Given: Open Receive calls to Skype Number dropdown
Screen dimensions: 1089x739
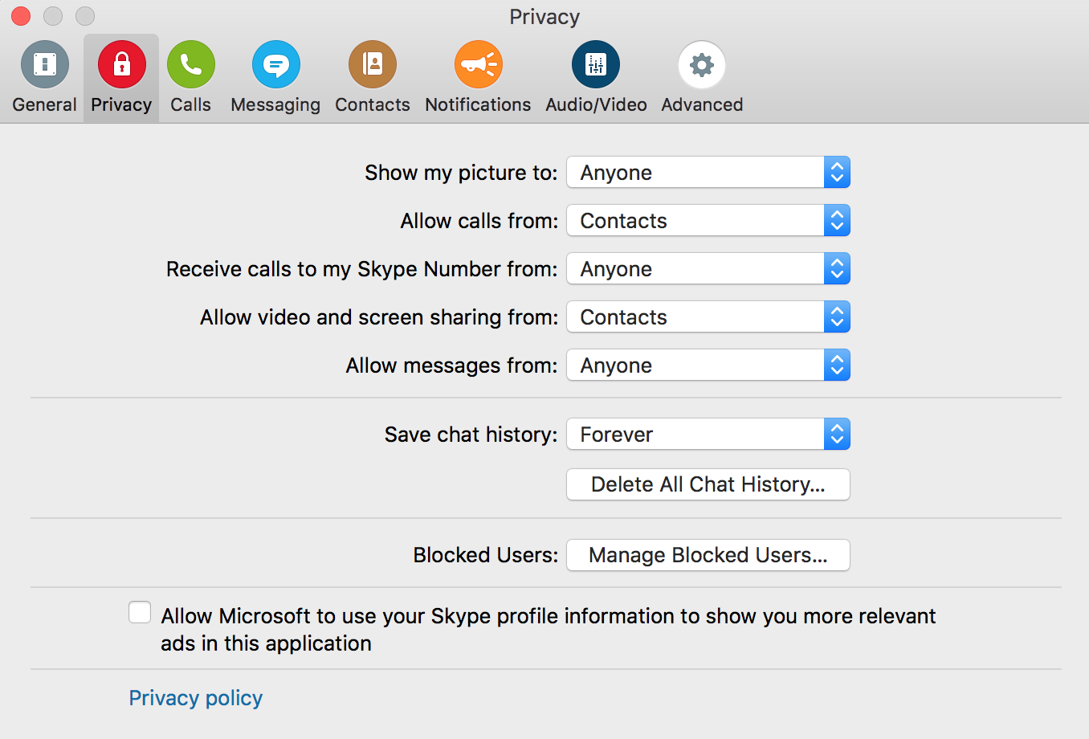Looking at the screenshot, I should [x=708, y=269].
